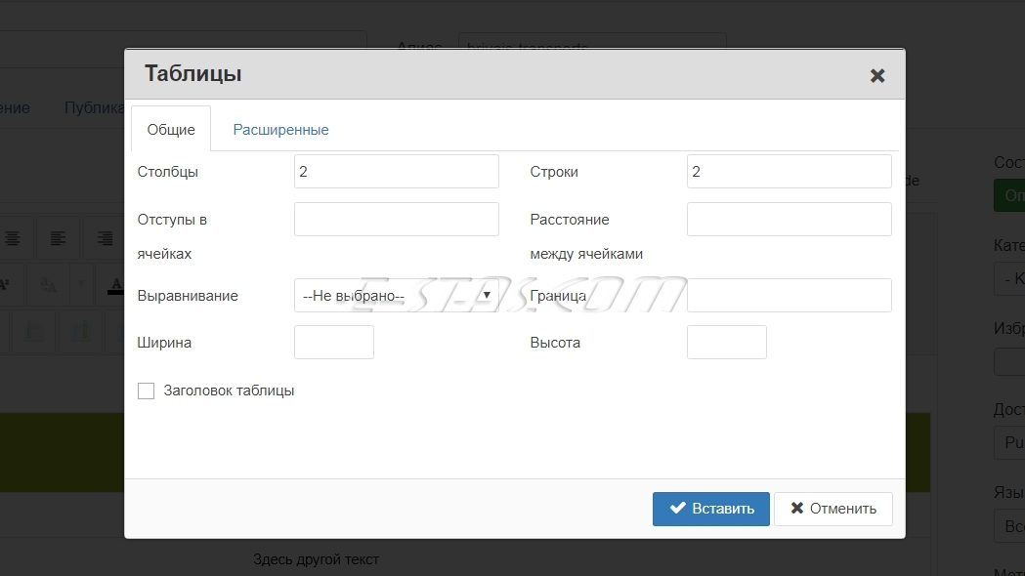The height and width of the screenshot is (576, 1025).
Task: Click align left icon in background editor
Action: coord(58,238)
